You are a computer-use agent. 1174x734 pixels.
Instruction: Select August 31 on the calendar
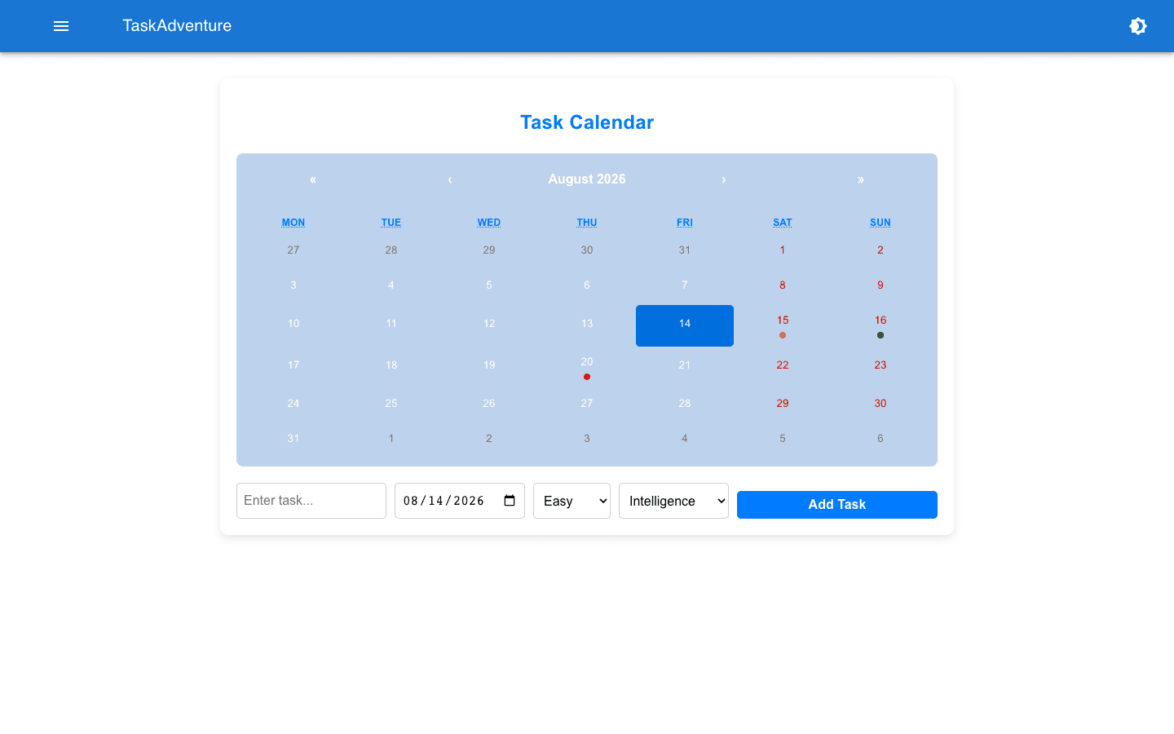point(293,439)
